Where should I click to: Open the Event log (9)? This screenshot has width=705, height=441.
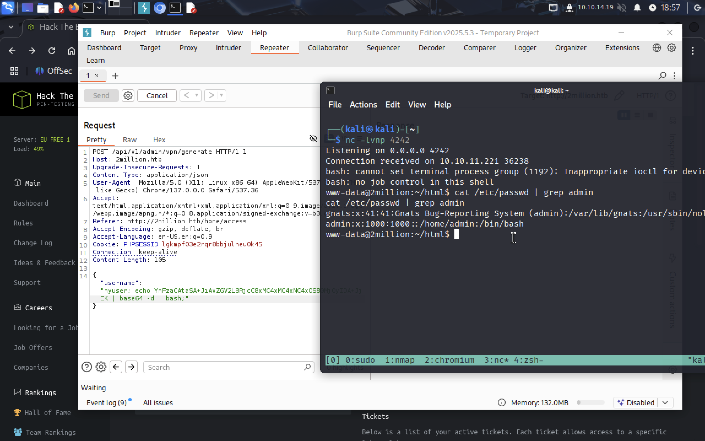[x=106, y=402]
